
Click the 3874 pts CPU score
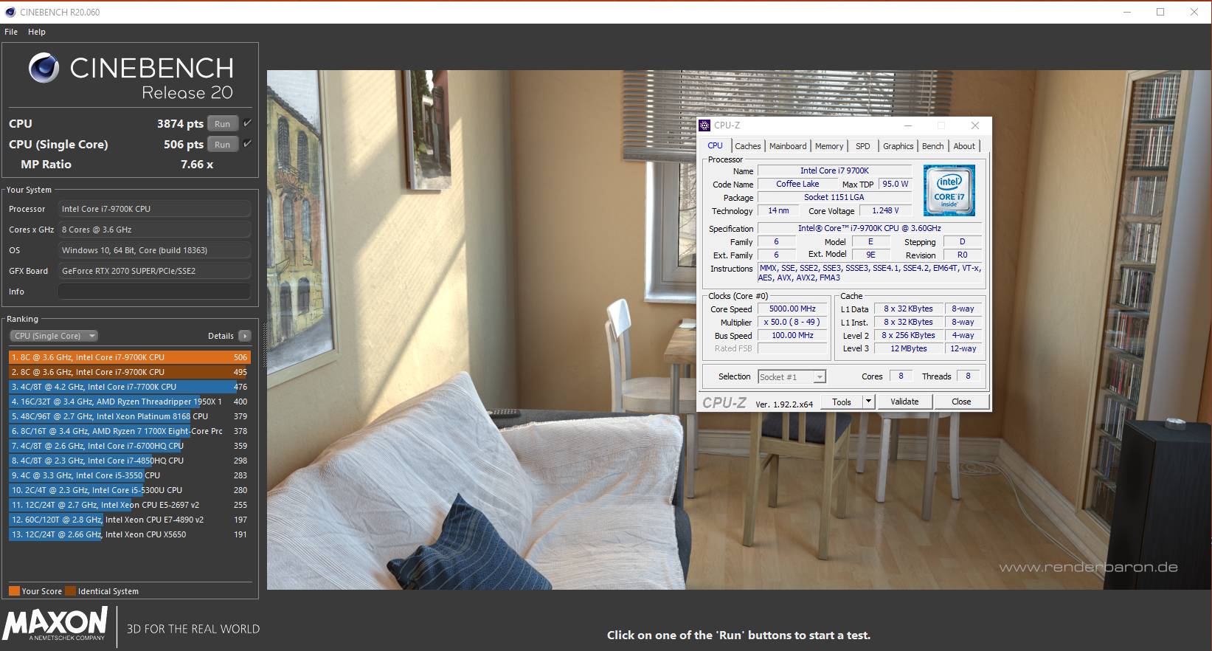180,124
